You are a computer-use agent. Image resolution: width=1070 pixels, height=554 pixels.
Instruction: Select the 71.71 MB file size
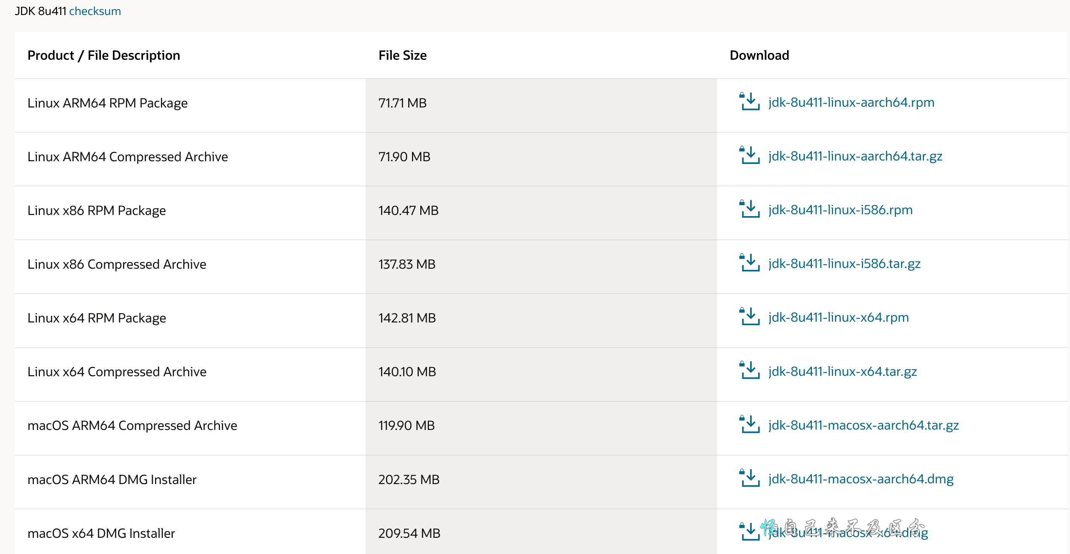point(403,103)
